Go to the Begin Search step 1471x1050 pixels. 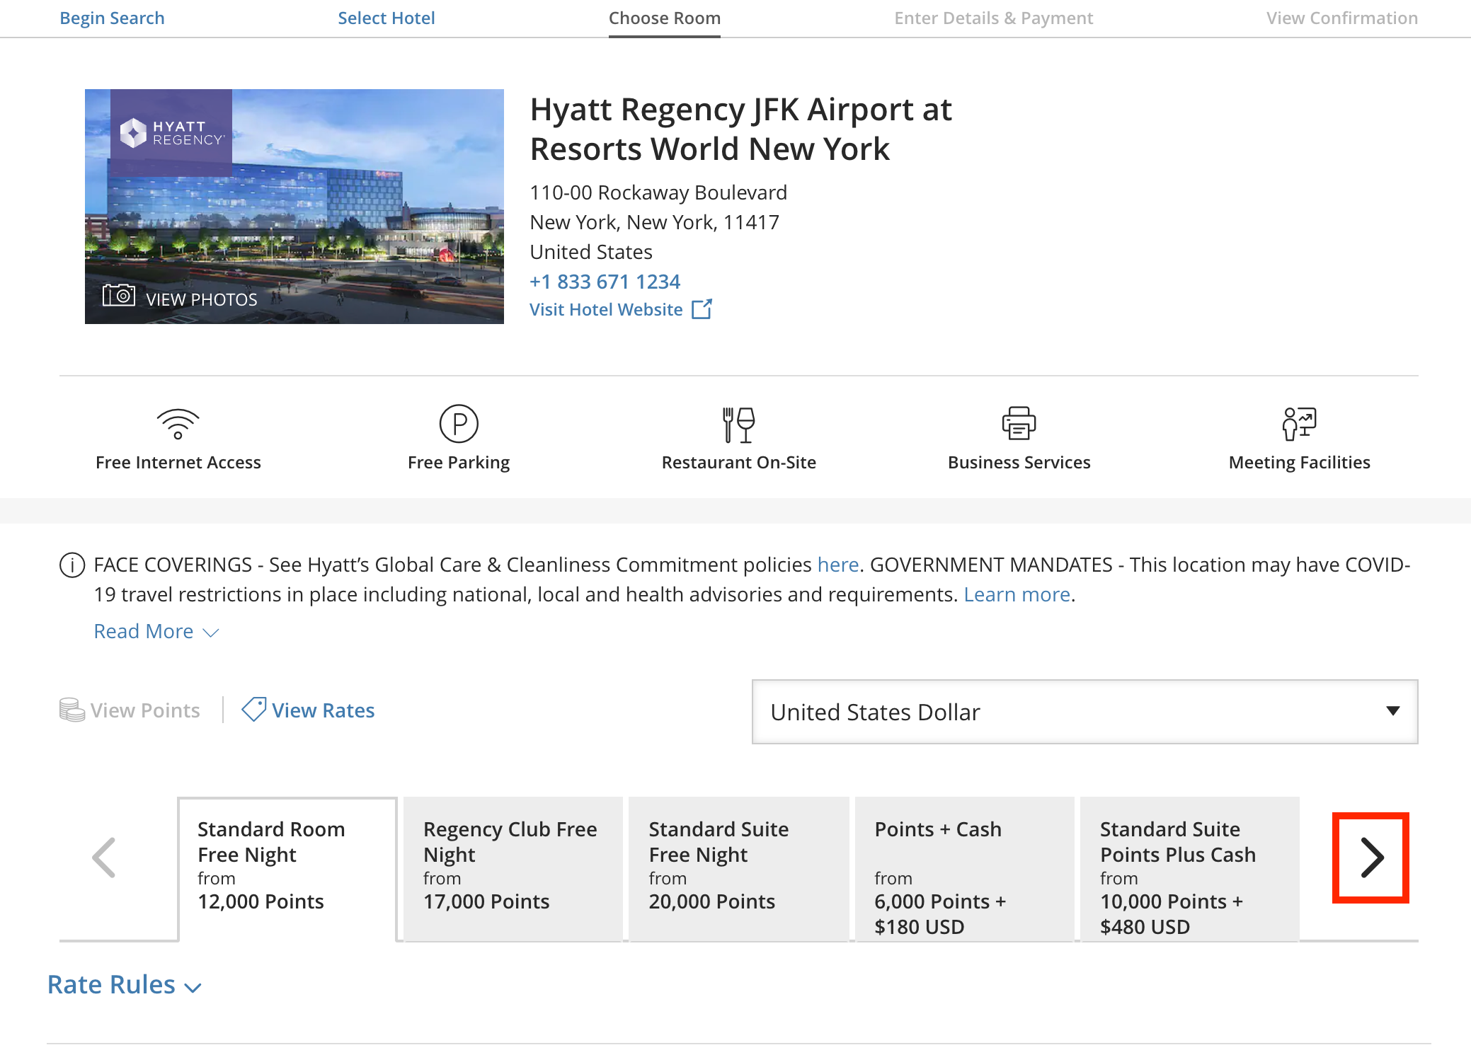point(112,18)
